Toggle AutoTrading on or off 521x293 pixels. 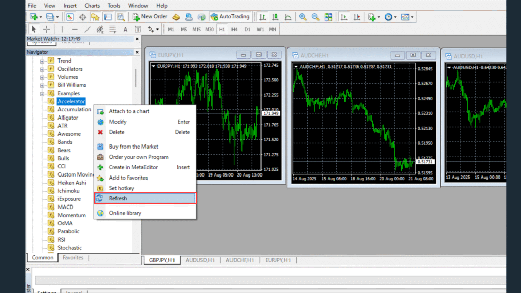click(x=230, y=17)
